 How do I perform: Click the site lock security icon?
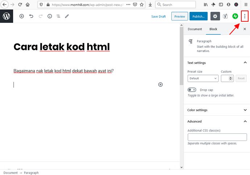tap(48, 4)
